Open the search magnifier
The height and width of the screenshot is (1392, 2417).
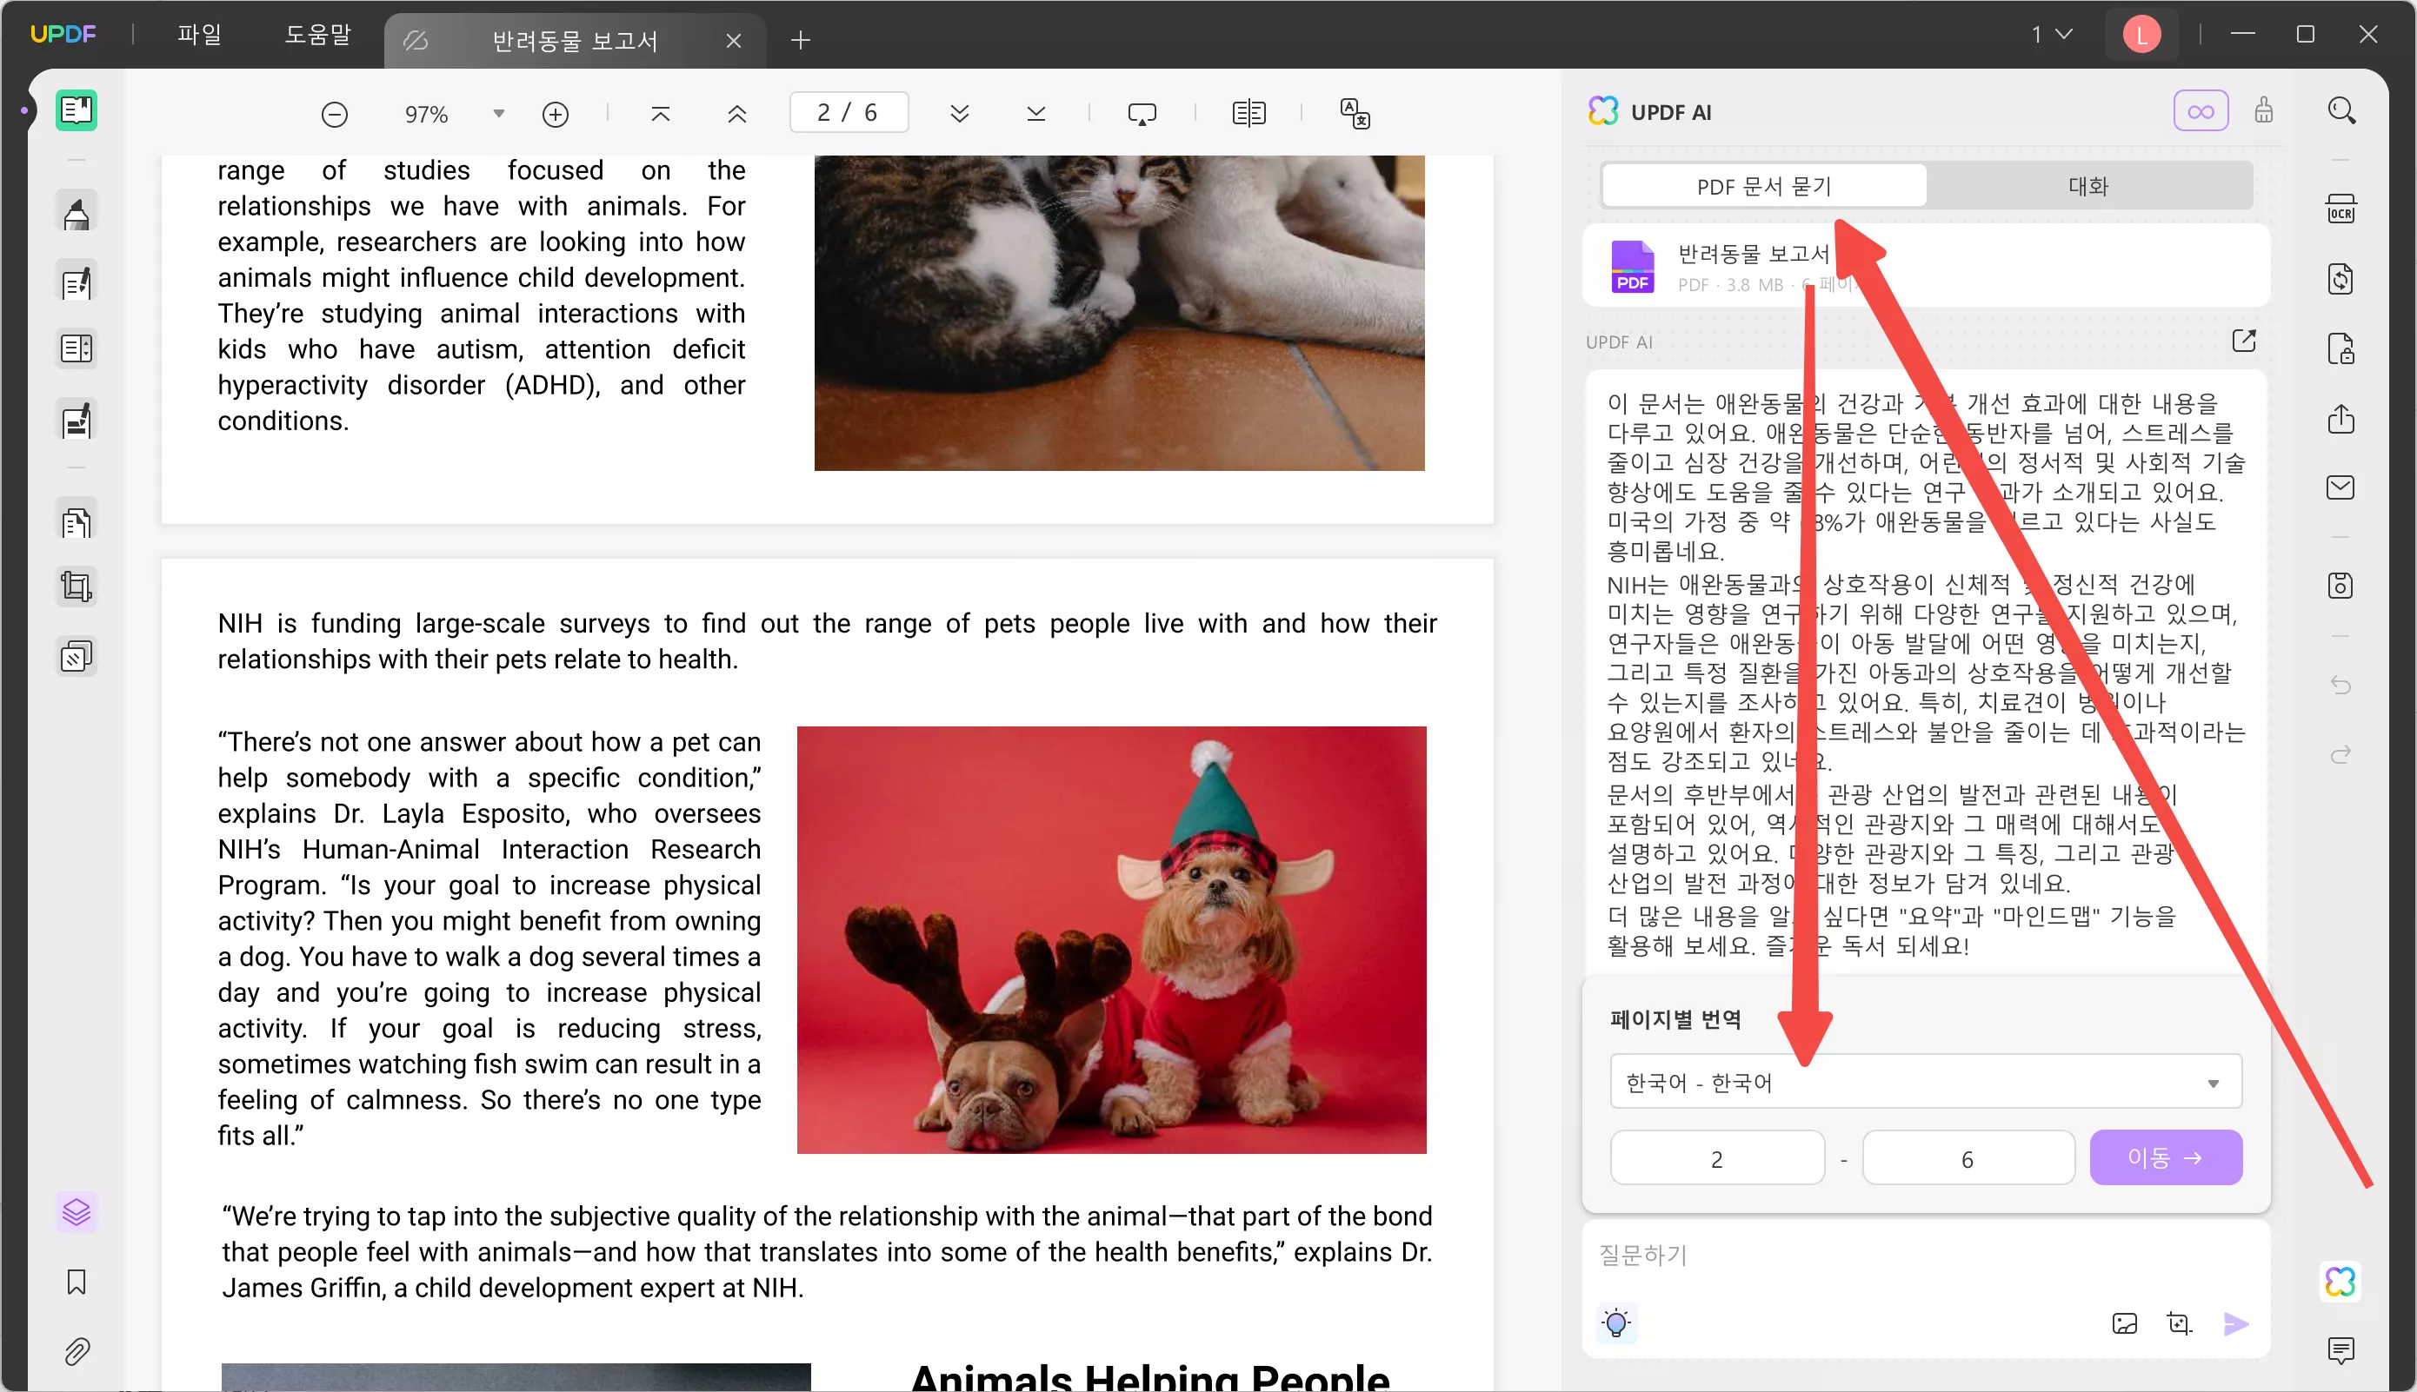(x=2341, y=111)
